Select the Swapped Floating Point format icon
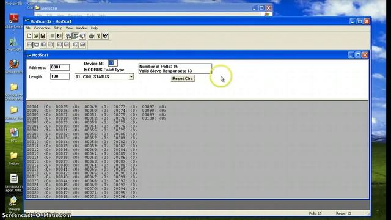Image resolution: width=391 pixels, height=220 pixels. (67, 45)
